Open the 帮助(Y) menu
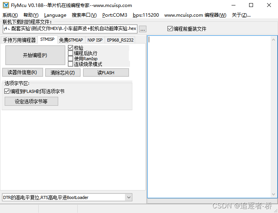This screenshot has height=213, width=278. 31,15
